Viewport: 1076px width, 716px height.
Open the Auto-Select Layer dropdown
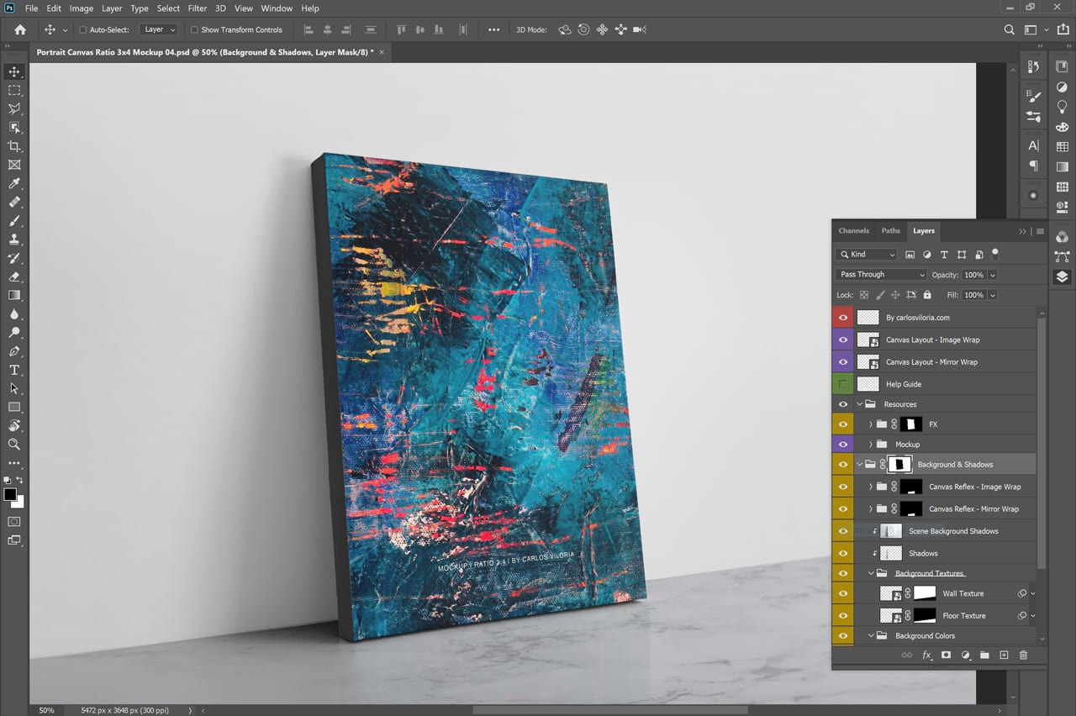pos(160,29)
